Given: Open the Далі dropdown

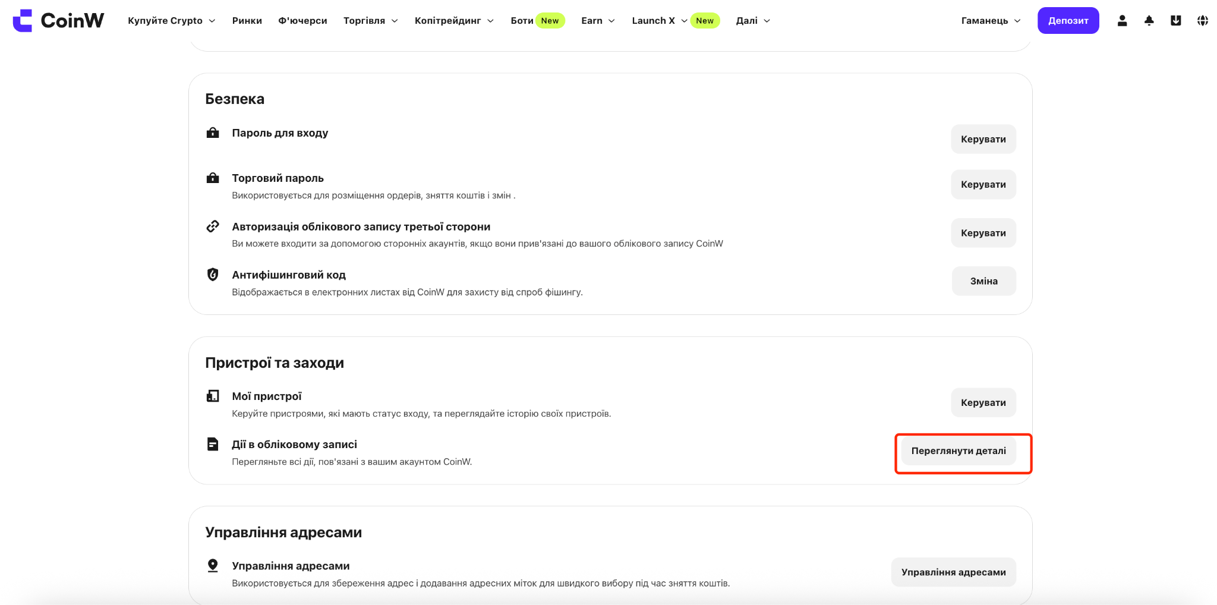Looking at the screenshot, I should click(x=753, y=20).
